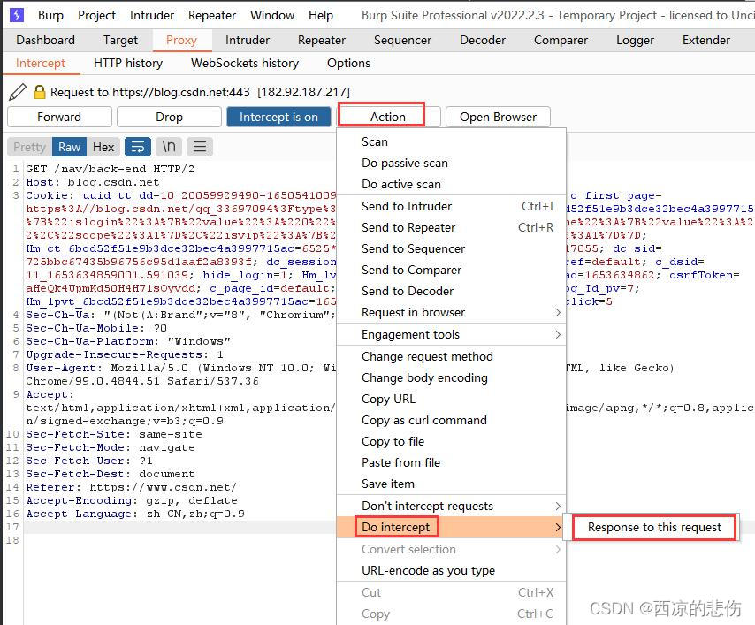Switch to the Target tab
This screenshot has height=625, width=755.
[120, 40]
